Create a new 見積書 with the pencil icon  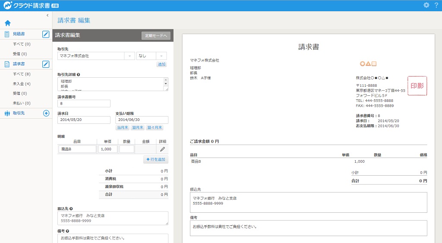point(46,35)
